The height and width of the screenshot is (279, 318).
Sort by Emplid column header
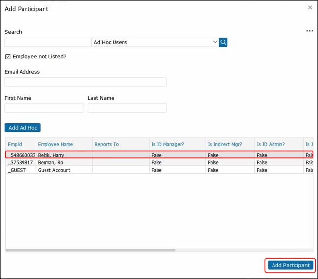(15, 144)
